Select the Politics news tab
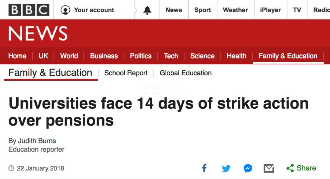 (x=141, y=56)
